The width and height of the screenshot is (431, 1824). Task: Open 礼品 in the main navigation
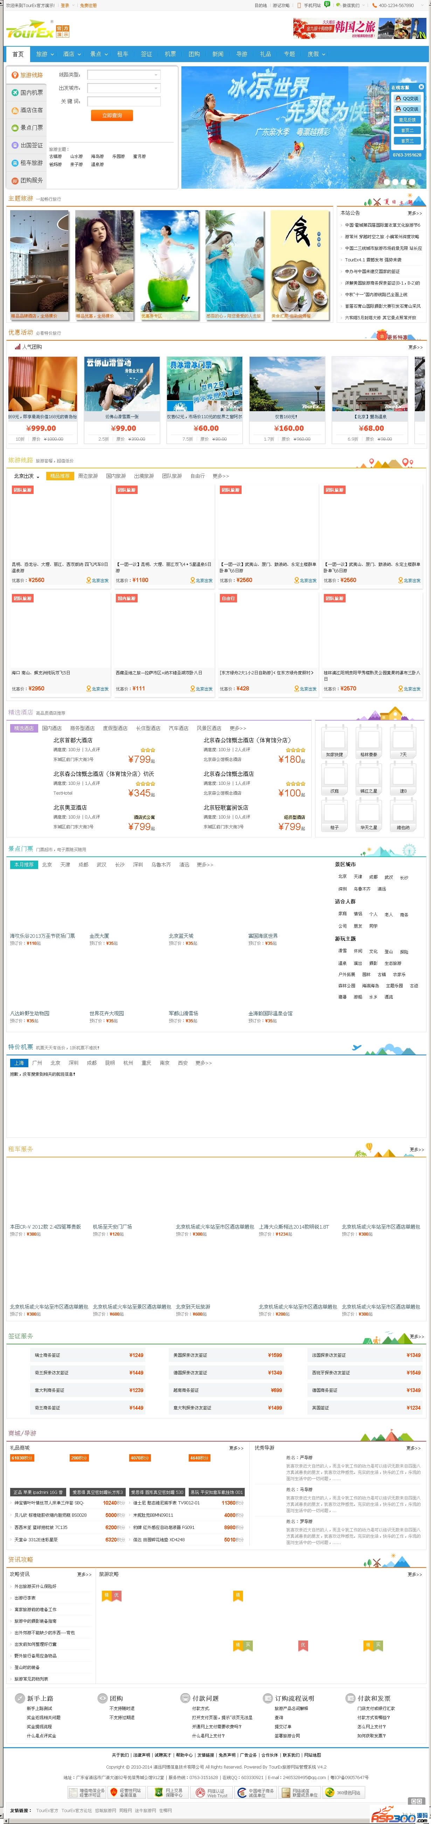click(266, 54)
